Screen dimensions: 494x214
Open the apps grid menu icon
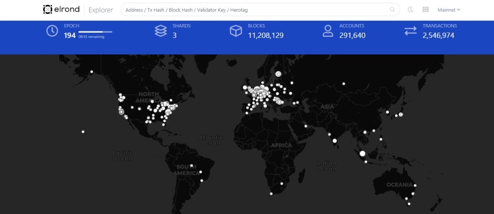coord(425,10)
